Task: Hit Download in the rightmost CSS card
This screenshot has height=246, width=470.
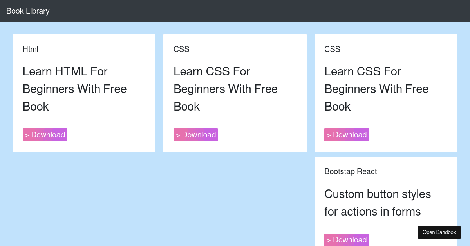Action: [x=347, y=135]
